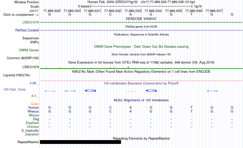
Task: Select the X_tropicalis species row label
Action: click(30, 131)
